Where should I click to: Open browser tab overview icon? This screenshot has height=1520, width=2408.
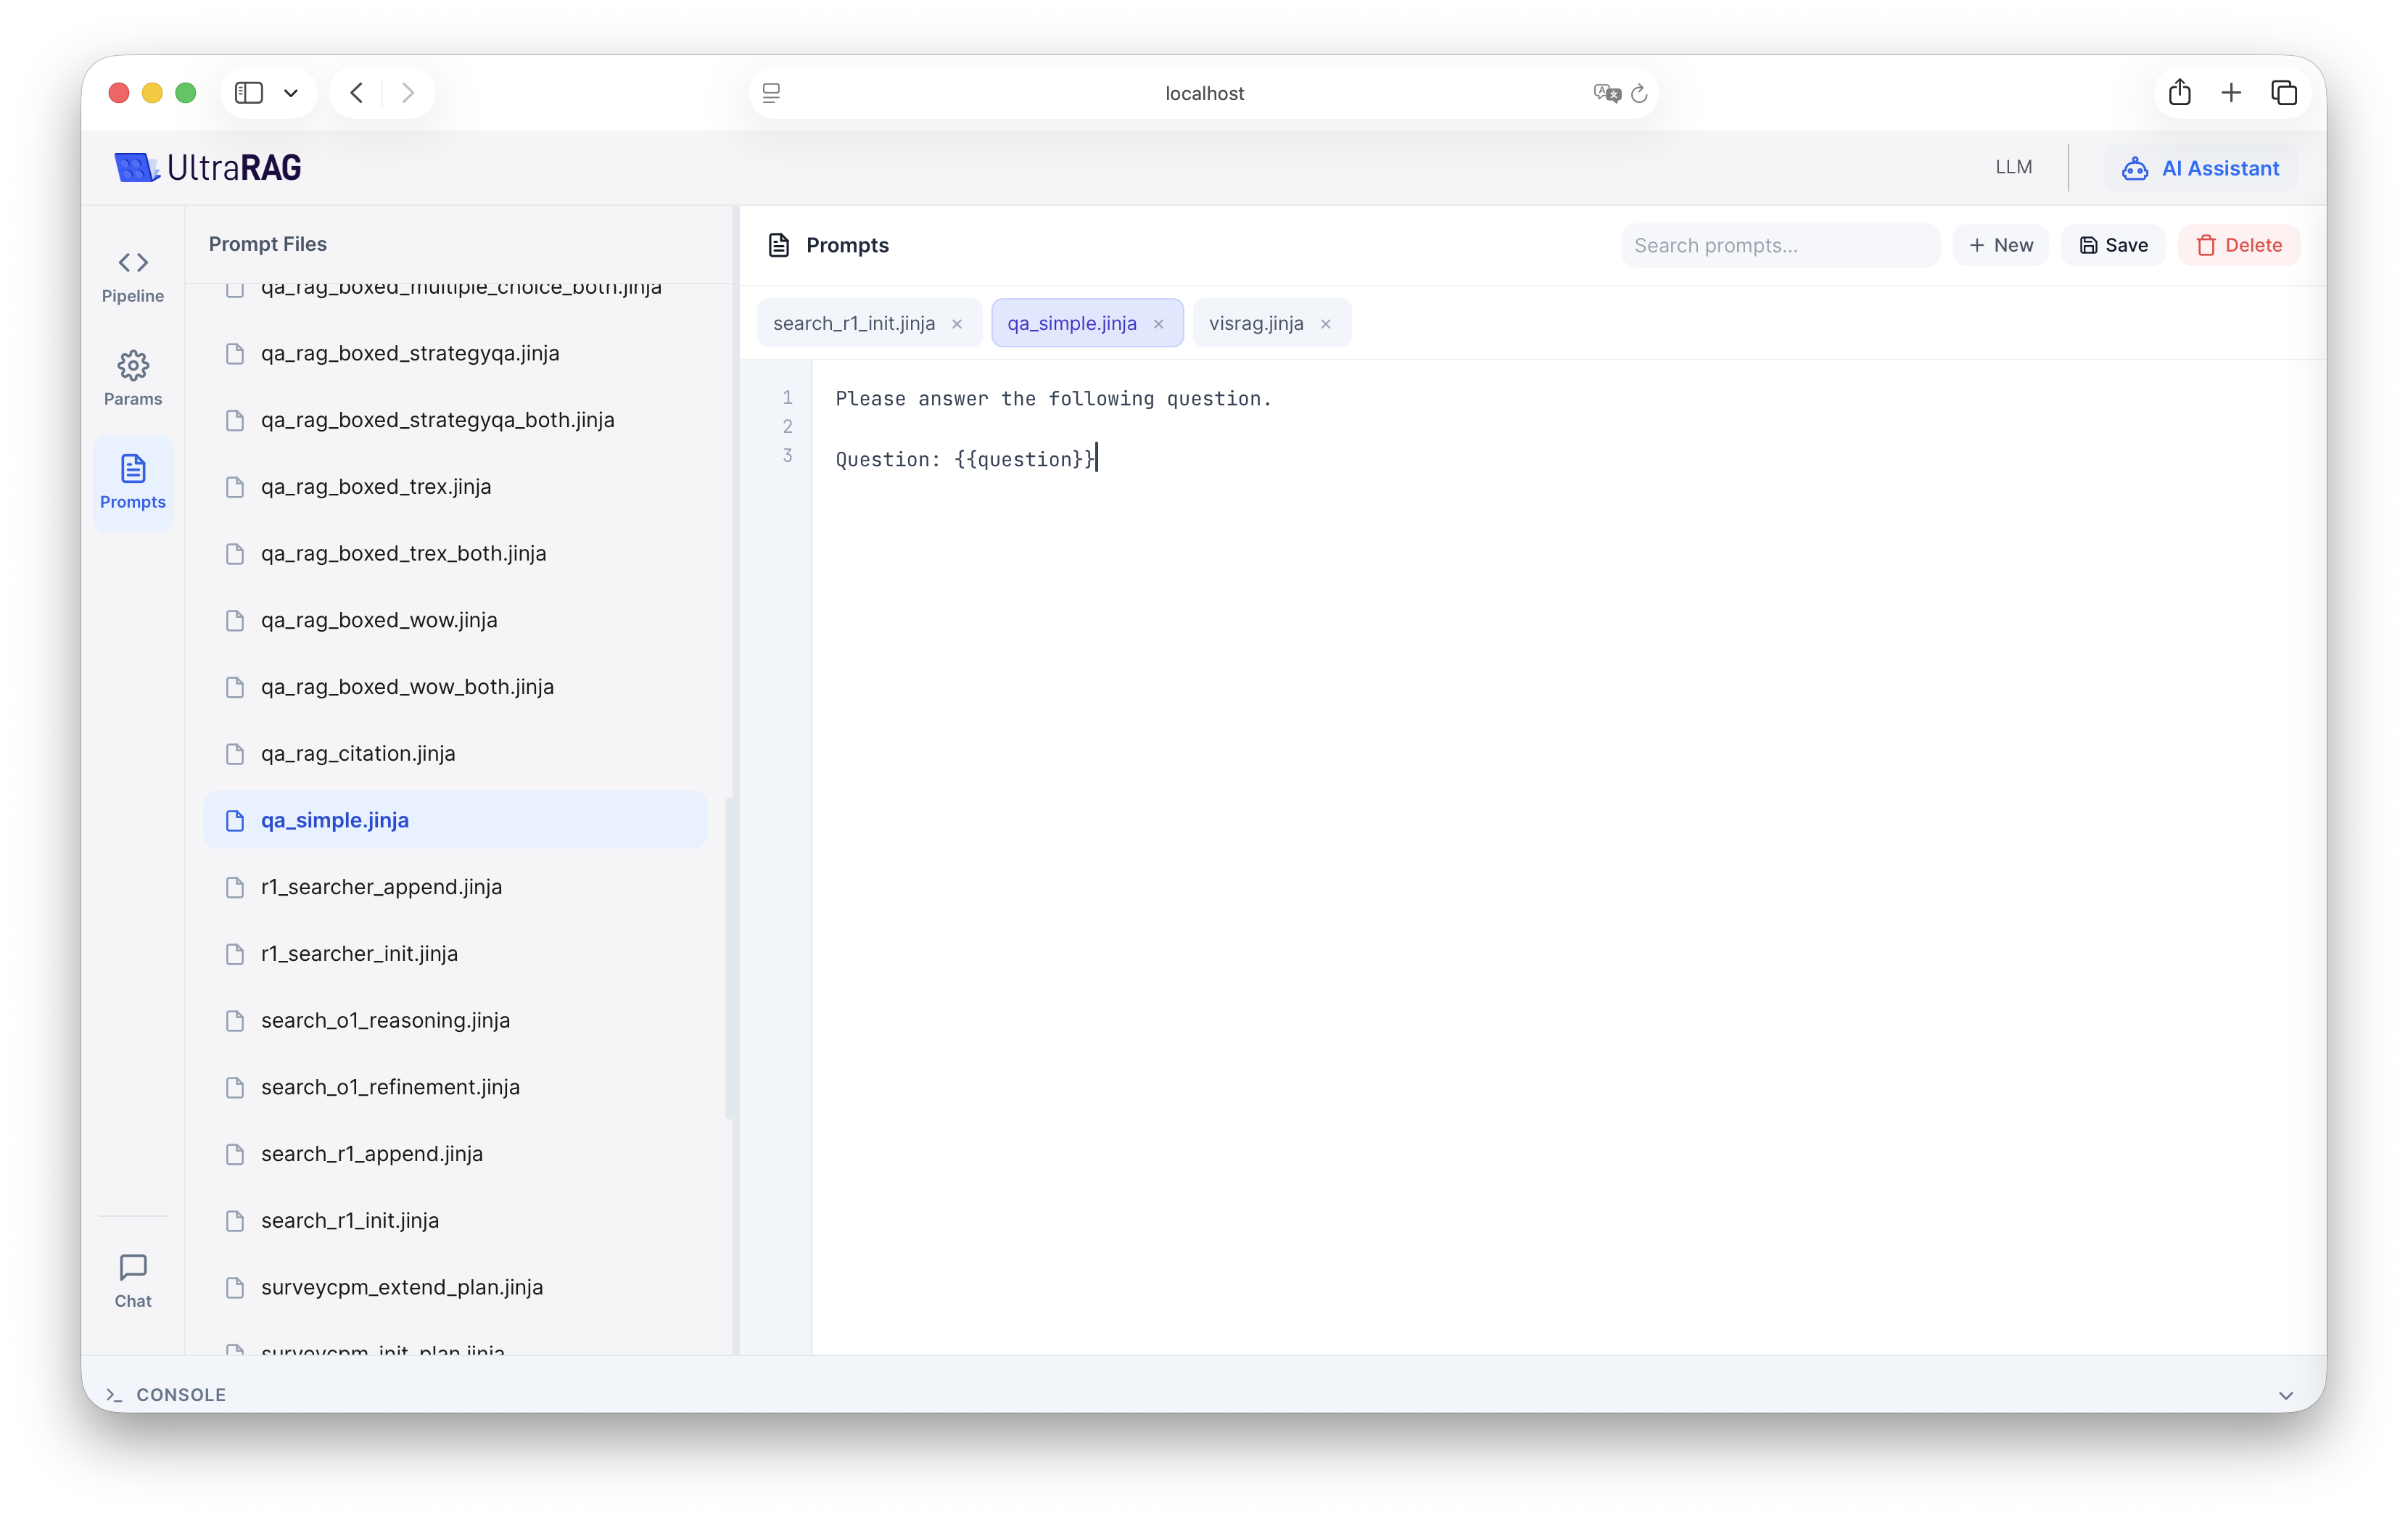tap(2284, 93)
